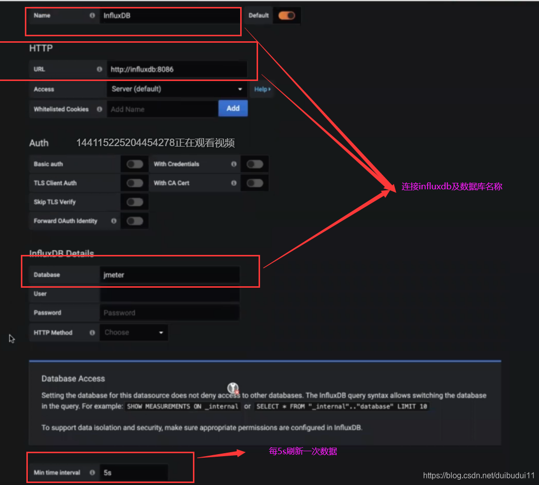Image resolution: width=539 pixels, height=485 pixels.
Task: Click the info icon next to URL
Action: [x=99, y=70]
